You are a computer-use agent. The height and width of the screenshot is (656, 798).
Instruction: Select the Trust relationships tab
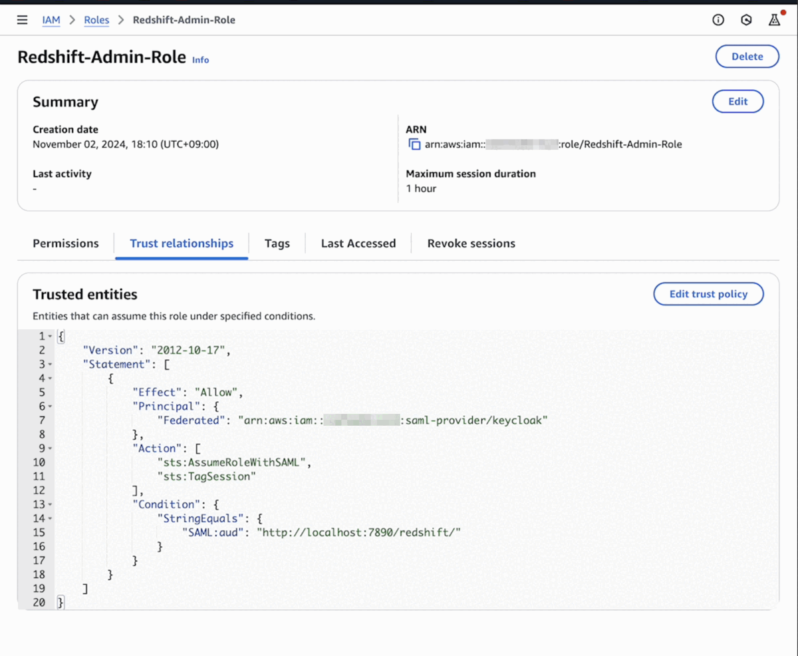pyautogui.click(x=182, y=244)
